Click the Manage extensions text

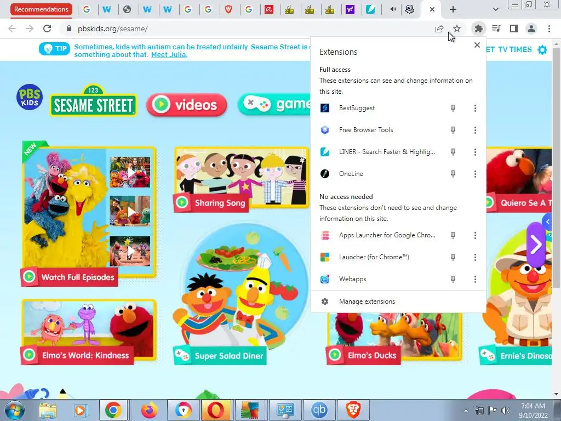coord(367,301)
